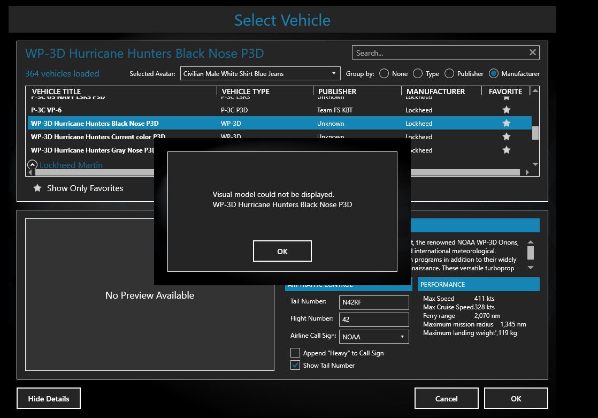Confirm vehicle with the bottom OK button

coord(516,399)
